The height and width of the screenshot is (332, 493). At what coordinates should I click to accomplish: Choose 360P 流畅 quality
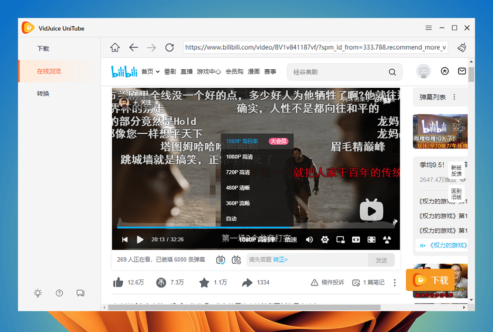pyautogui.click(x=257, y=203)
